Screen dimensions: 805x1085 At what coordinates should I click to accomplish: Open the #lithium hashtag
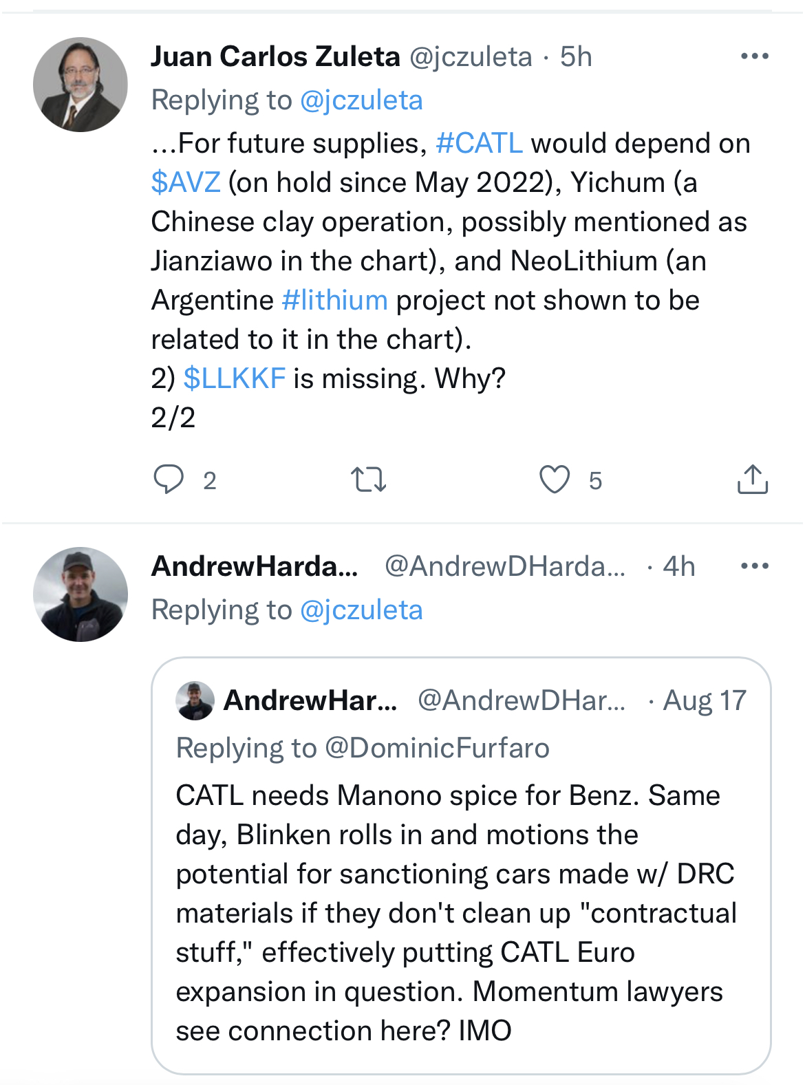(335, 300)
